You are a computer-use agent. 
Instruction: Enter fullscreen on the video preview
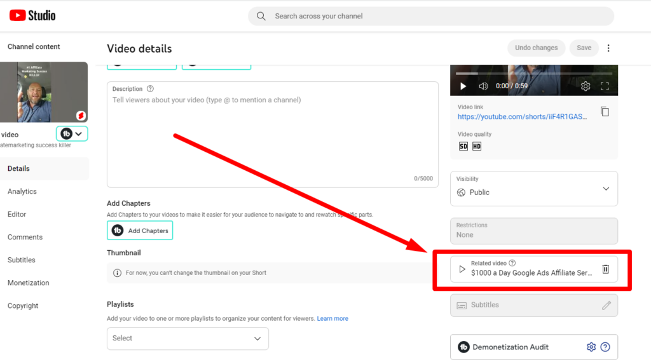pyautogui.click(x=605, y=86)
